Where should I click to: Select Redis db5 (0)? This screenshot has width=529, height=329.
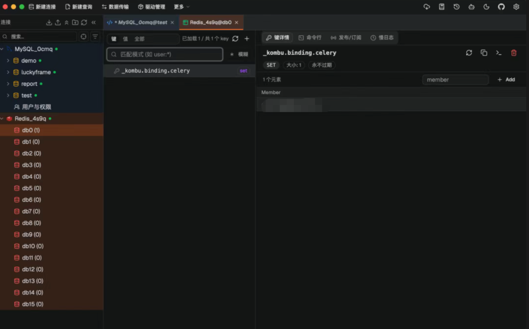pos(51,188)
